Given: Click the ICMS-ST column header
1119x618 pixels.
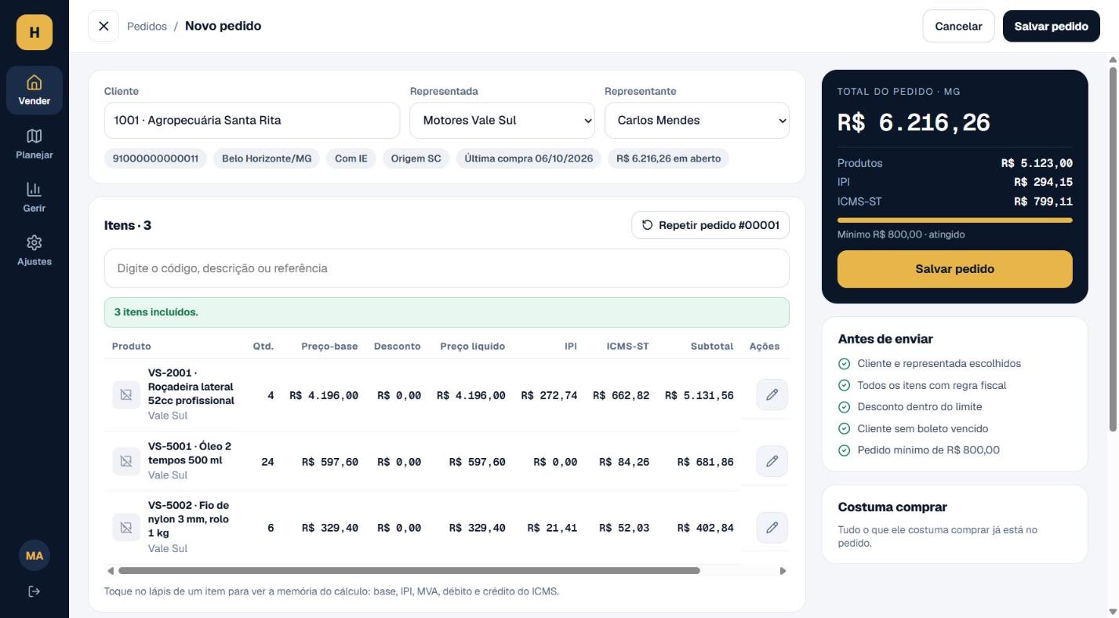Looking at the screenshot, I should tap(627, 346).
